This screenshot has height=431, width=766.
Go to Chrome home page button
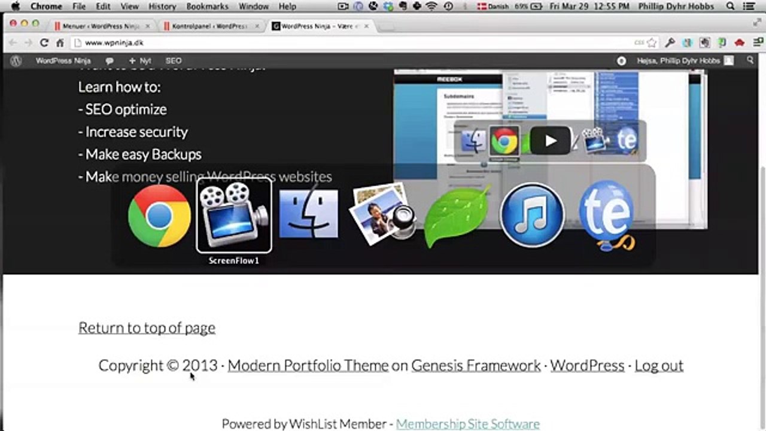coord(60,43)
